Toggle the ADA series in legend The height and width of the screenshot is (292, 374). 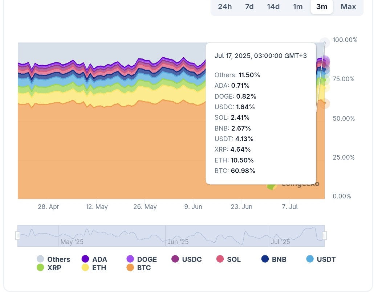coord(94,259)
